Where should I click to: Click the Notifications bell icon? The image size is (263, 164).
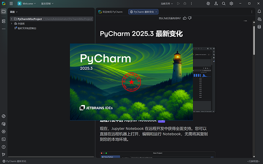click(259, 12)
